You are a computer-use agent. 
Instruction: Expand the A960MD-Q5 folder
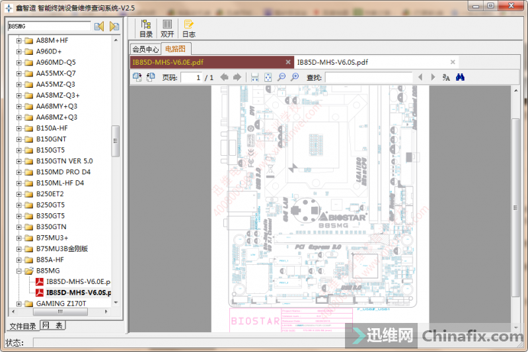pos(19,63)
